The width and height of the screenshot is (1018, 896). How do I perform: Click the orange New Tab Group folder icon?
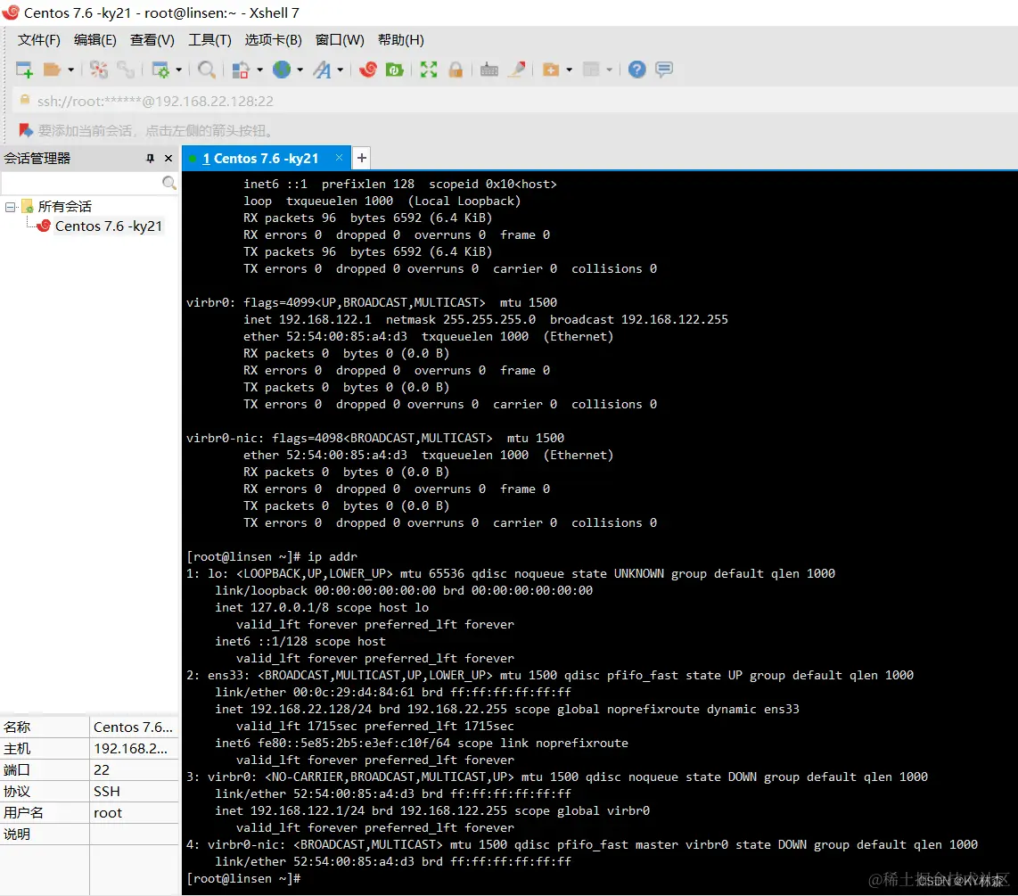551,70
